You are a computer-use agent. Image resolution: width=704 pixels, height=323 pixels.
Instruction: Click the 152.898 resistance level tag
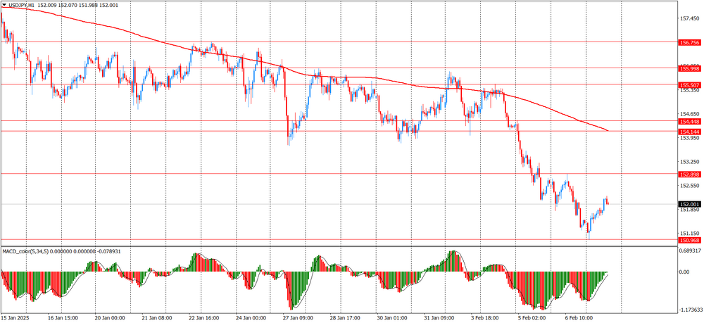coord(689,174)
